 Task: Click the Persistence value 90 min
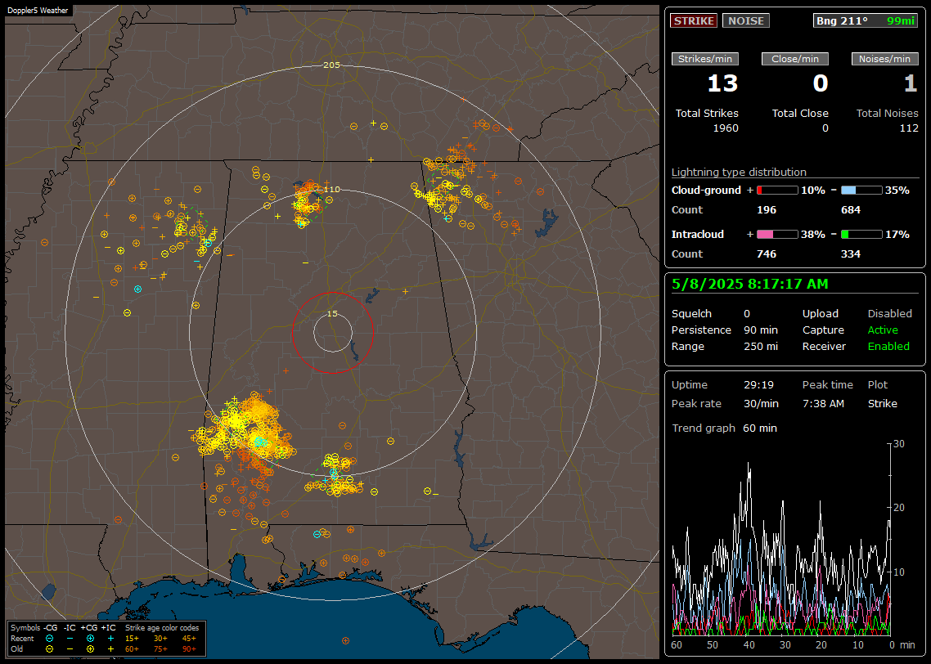tap(761, 330)
